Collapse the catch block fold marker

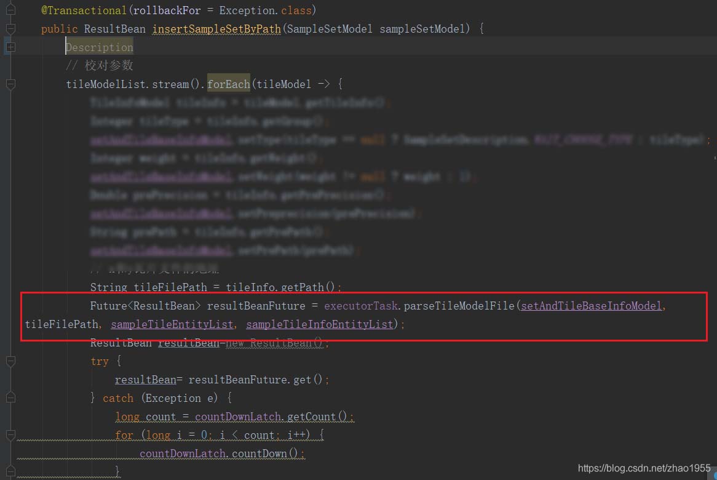(10, 398)
